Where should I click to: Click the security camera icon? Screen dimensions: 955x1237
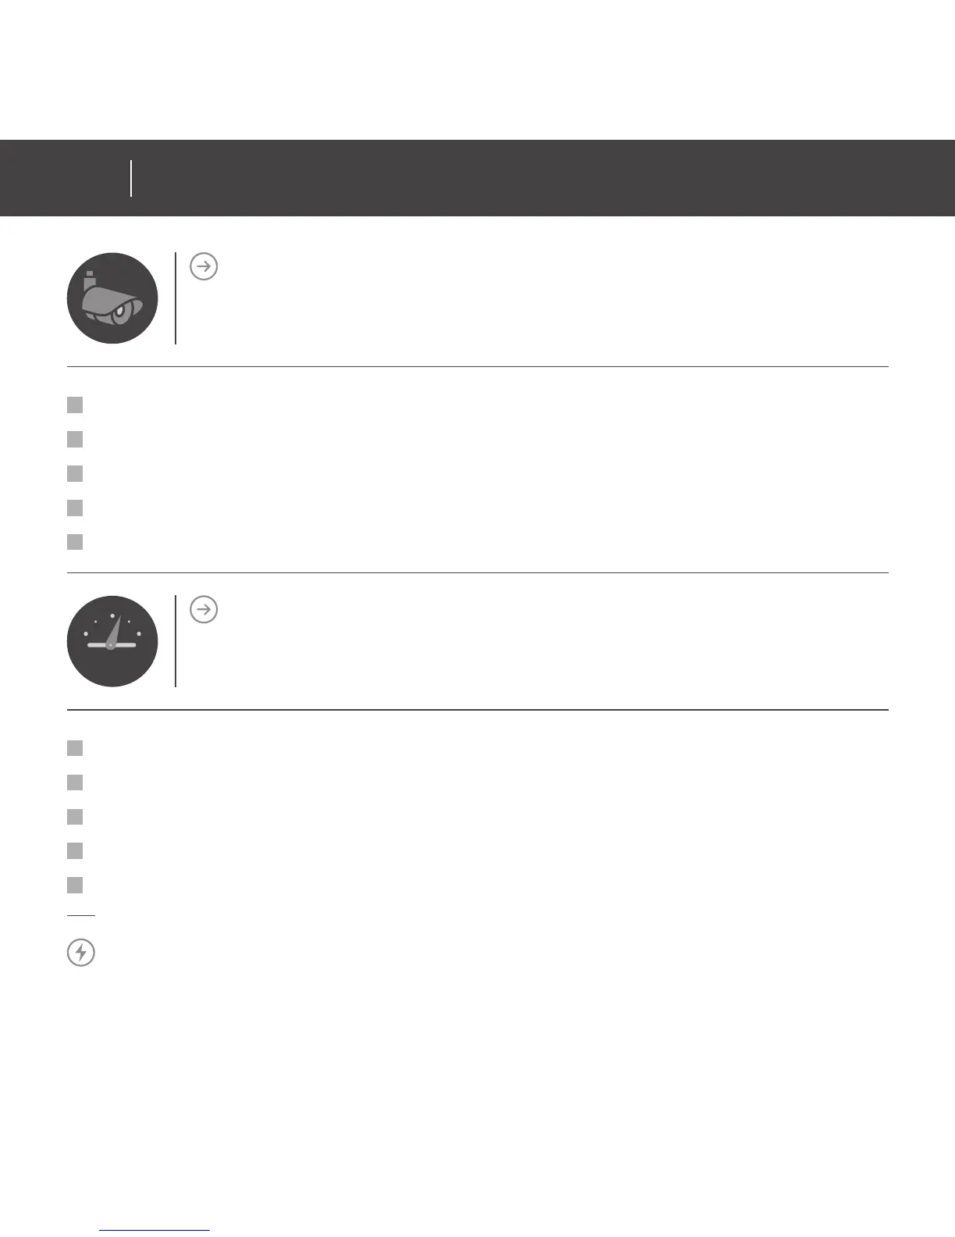(x=112, y=298)
